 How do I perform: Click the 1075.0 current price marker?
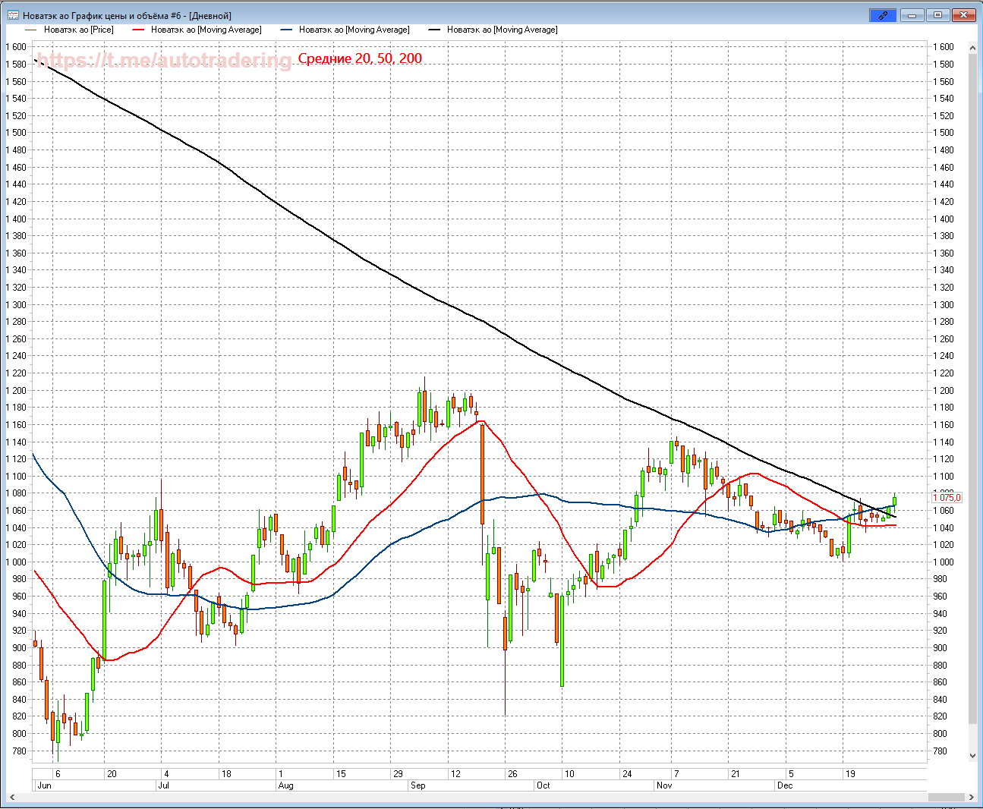[947, 498]
